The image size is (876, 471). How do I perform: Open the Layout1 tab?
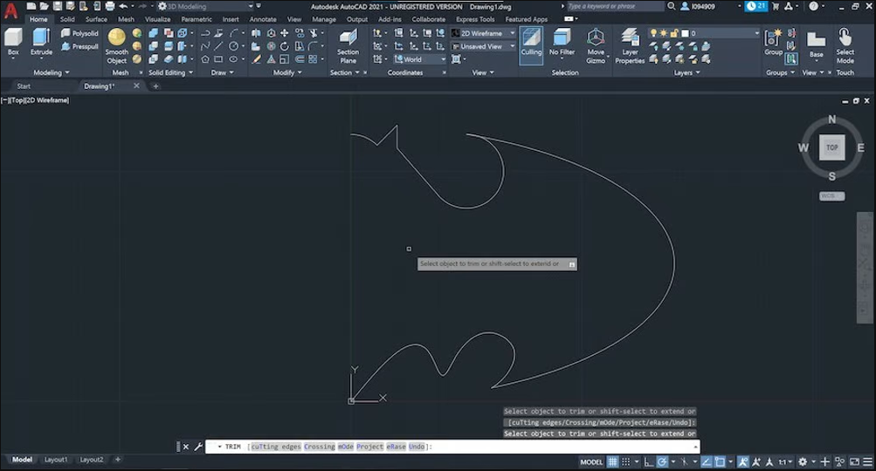tap(56, 460)
